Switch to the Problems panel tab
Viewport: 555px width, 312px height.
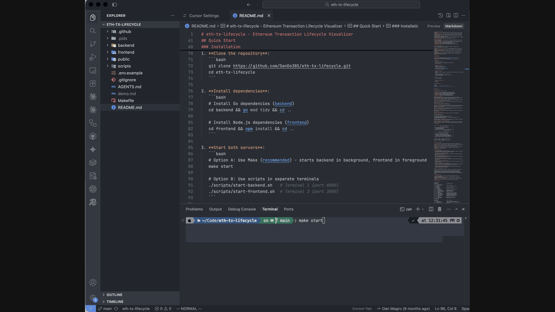(194, 209)
